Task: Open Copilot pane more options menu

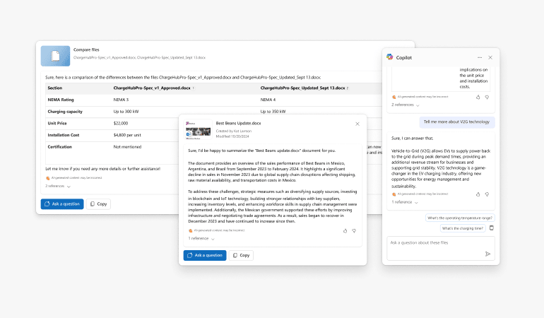Action: click(x=480, y=57)
